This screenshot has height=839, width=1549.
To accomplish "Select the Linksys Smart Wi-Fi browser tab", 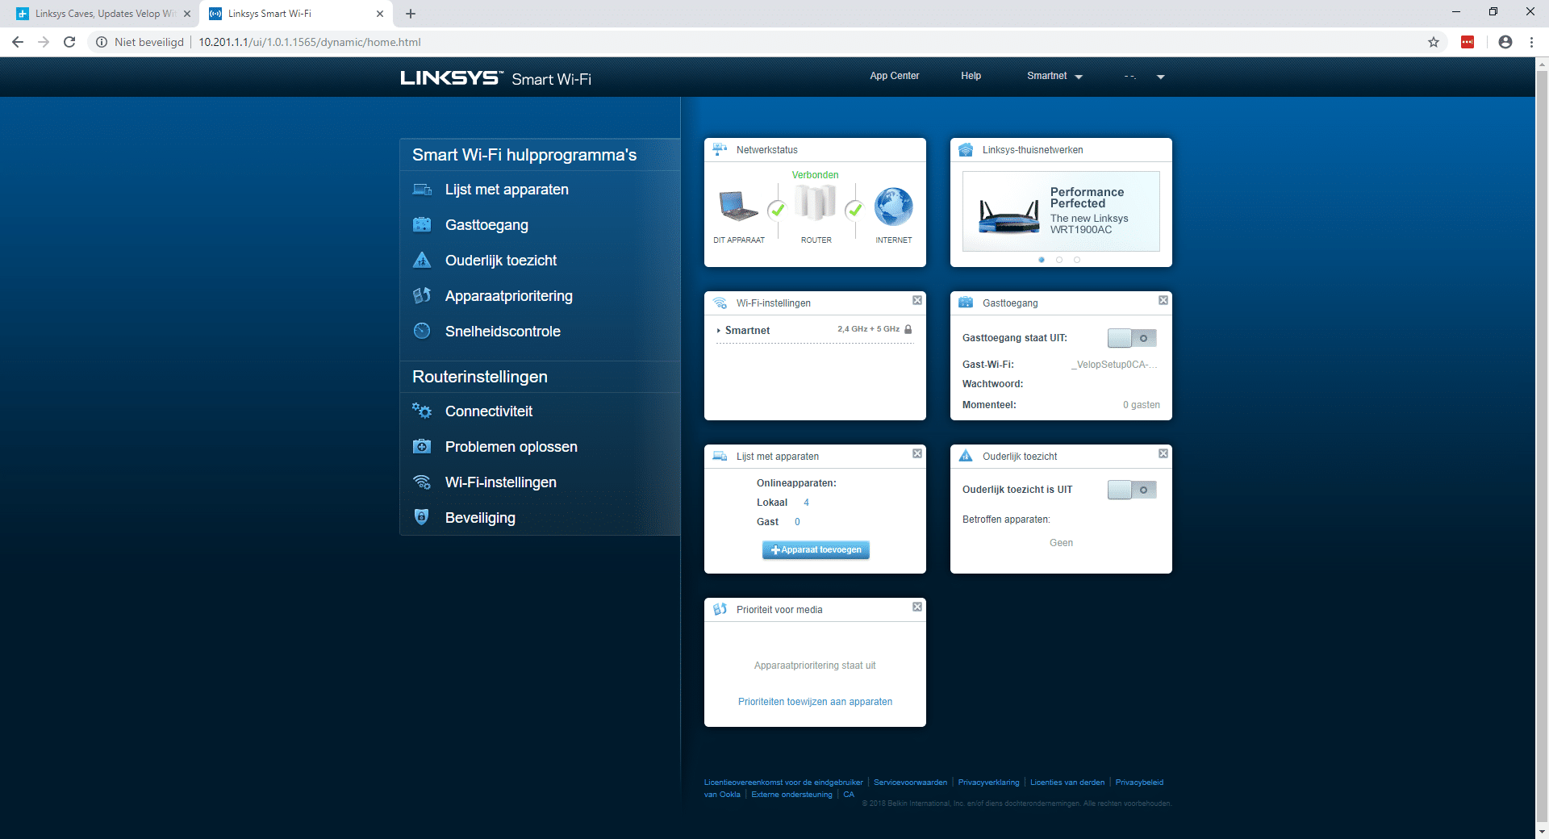I will (x=294, y=14).
